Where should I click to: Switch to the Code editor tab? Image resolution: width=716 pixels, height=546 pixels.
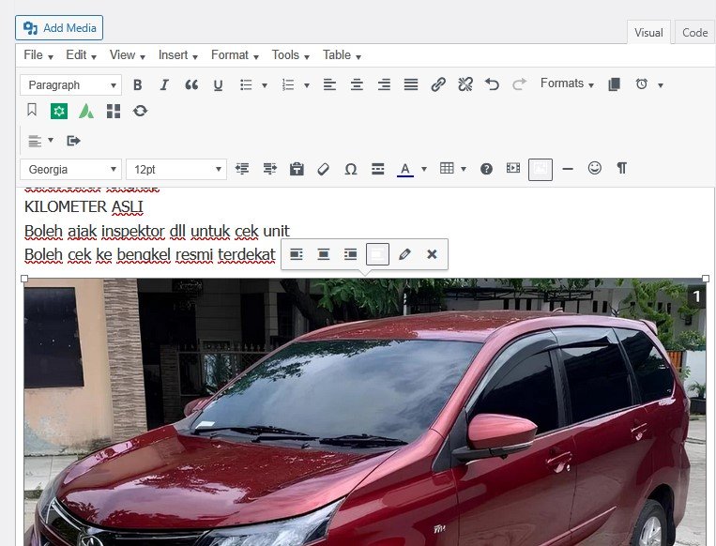coord(694,33)
